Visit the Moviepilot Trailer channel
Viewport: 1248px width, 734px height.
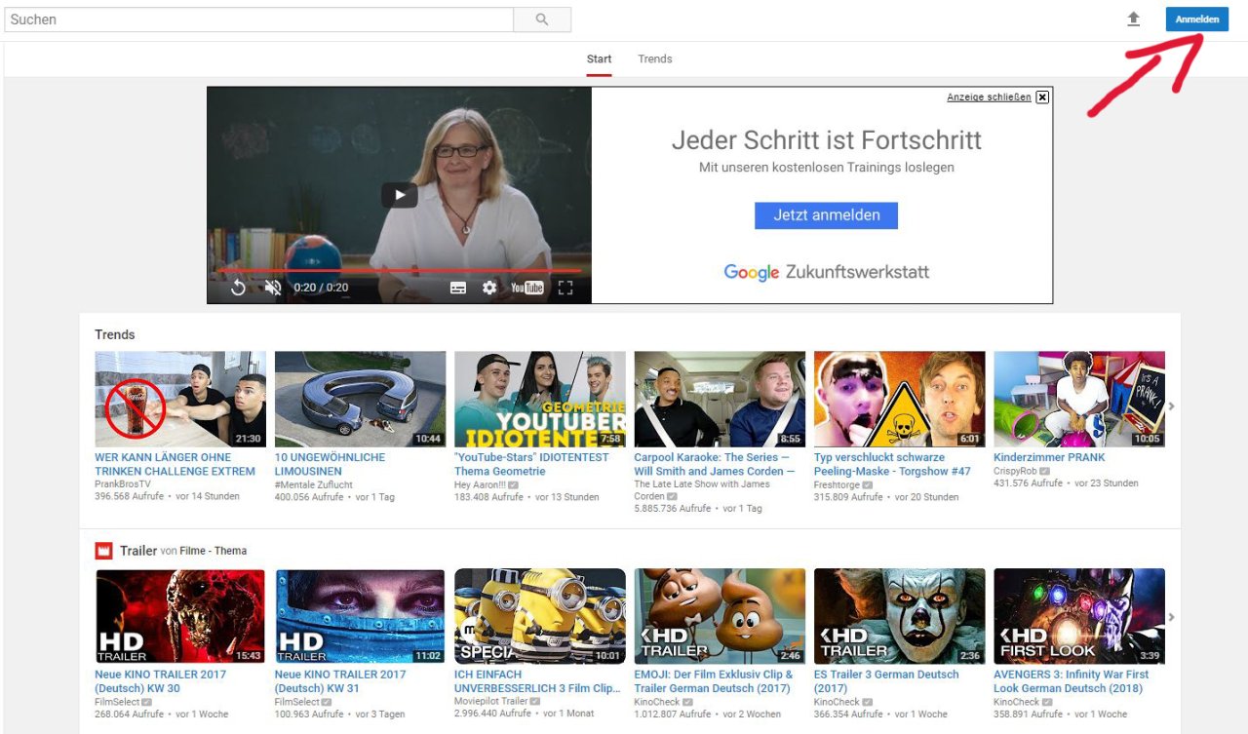tap(490, 701)
